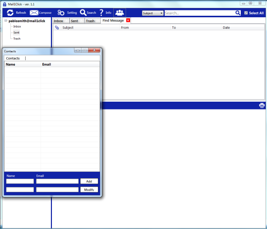Click the Modify contact button

pos(89,190)
